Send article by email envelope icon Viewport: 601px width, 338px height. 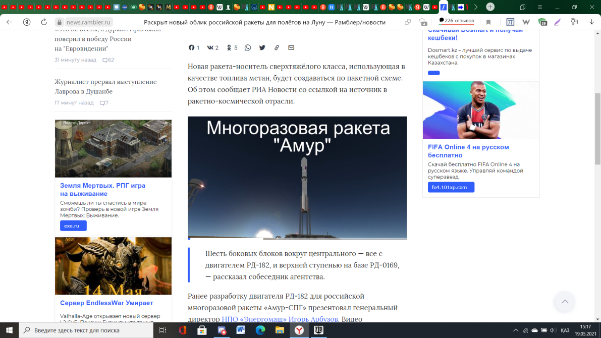[291, 48]
